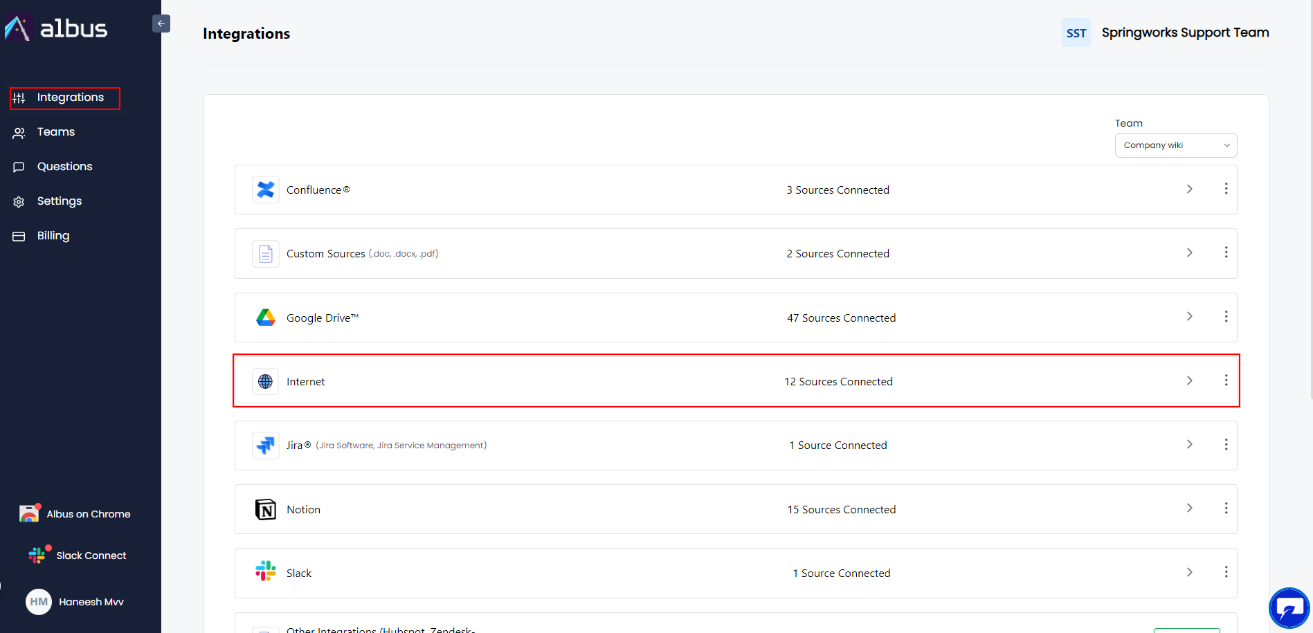Open the Slack Connect link
The width and height of the screenshot is (1313, 633).
(x=91, y=556)
